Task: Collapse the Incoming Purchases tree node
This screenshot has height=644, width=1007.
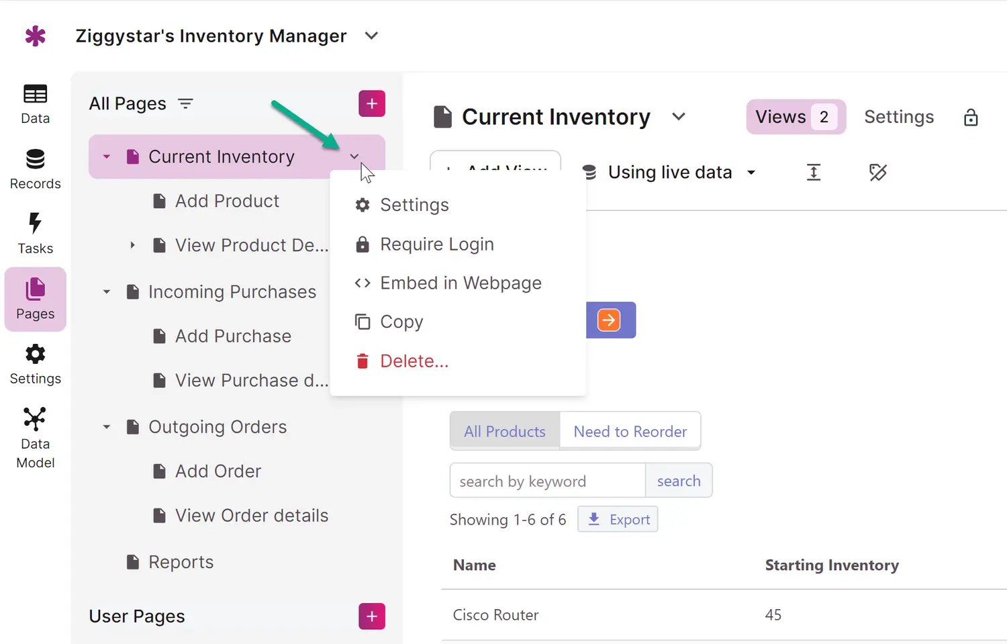Action: coord(107,292)
